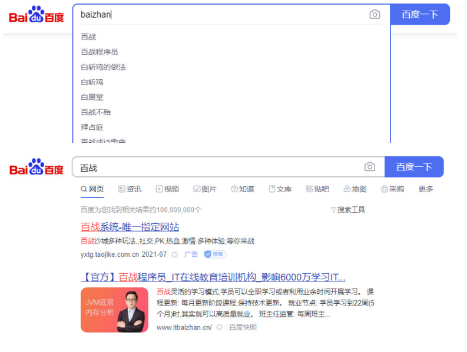Choose suggestion 百战
The width and height of the screenshot is (467, 352).
(x=88, y=37)
